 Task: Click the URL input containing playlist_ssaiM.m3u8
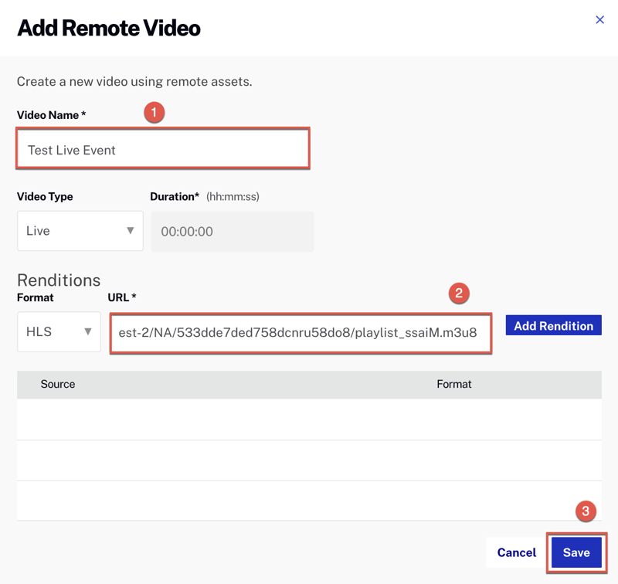coord(301,332)
